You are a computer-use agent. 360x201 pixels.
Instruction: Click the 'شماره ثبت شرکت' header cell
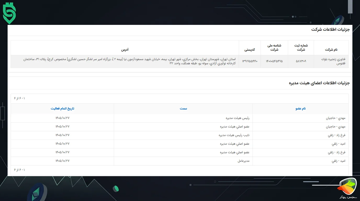click(301, 48)
